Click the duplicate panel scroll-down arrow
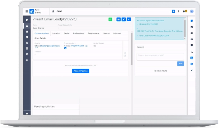Viewport: 219px width, 129px height. pos(185,39)
